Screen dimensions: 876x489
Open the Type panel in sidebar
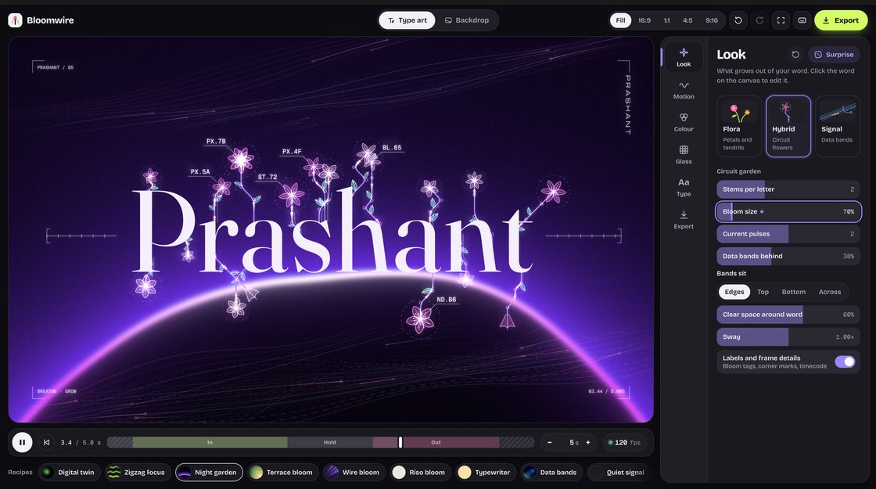[684, 187]
